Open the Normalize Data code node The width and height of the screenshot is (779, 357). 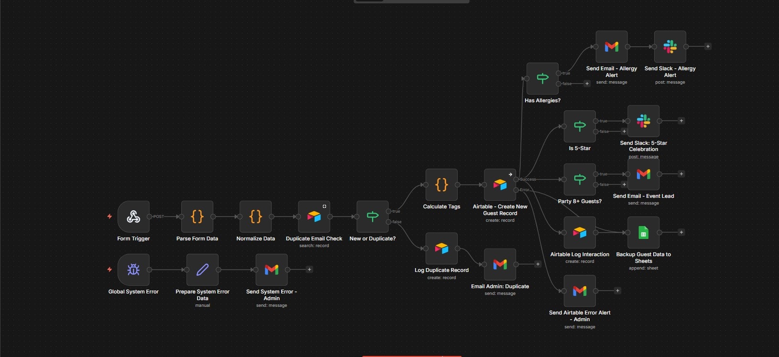(x=256, y=216)
